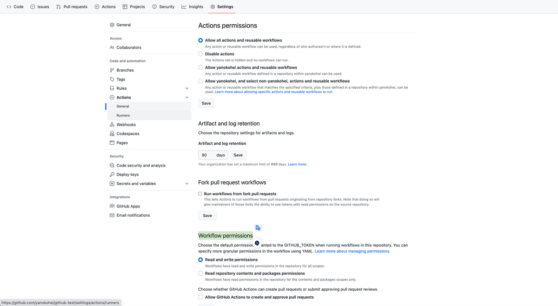
Task: Collapse the Actions section in sidebar
Action: pyautogui.click(x=187, y=97)
